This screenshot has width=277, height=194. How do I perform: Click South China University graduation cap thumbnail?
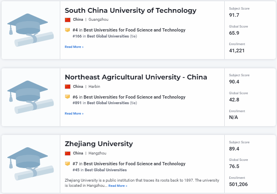point(30,31)
